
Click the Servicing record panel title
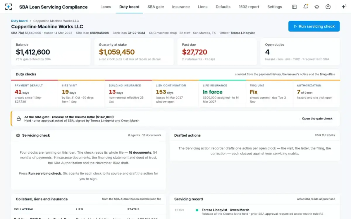pos(188,199)
